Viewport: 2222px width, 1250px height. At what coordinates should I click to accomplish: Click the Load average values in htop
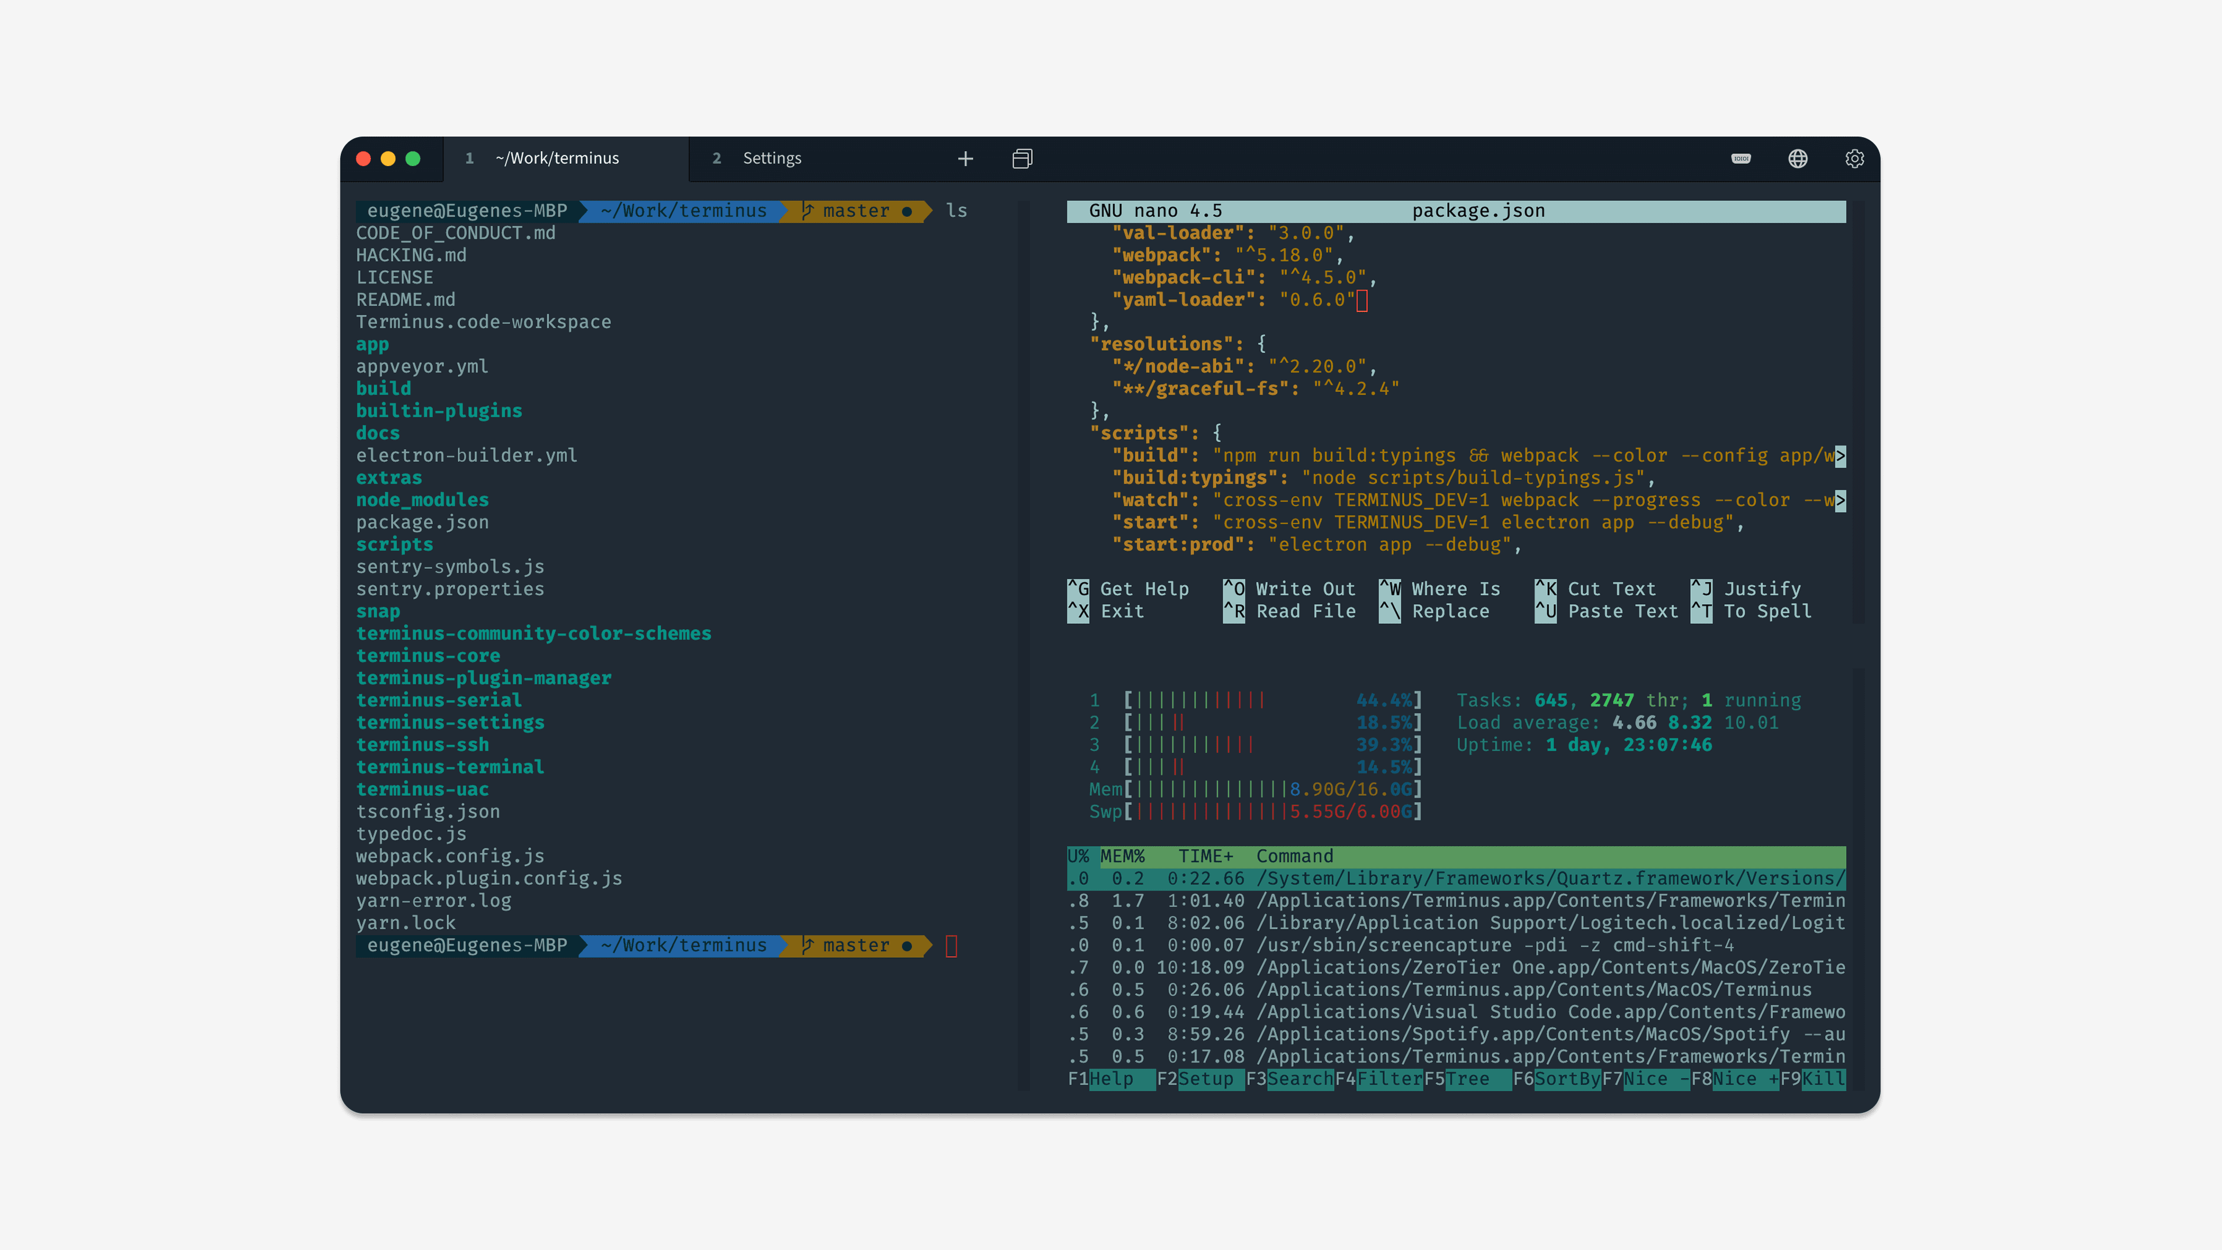1695,723
